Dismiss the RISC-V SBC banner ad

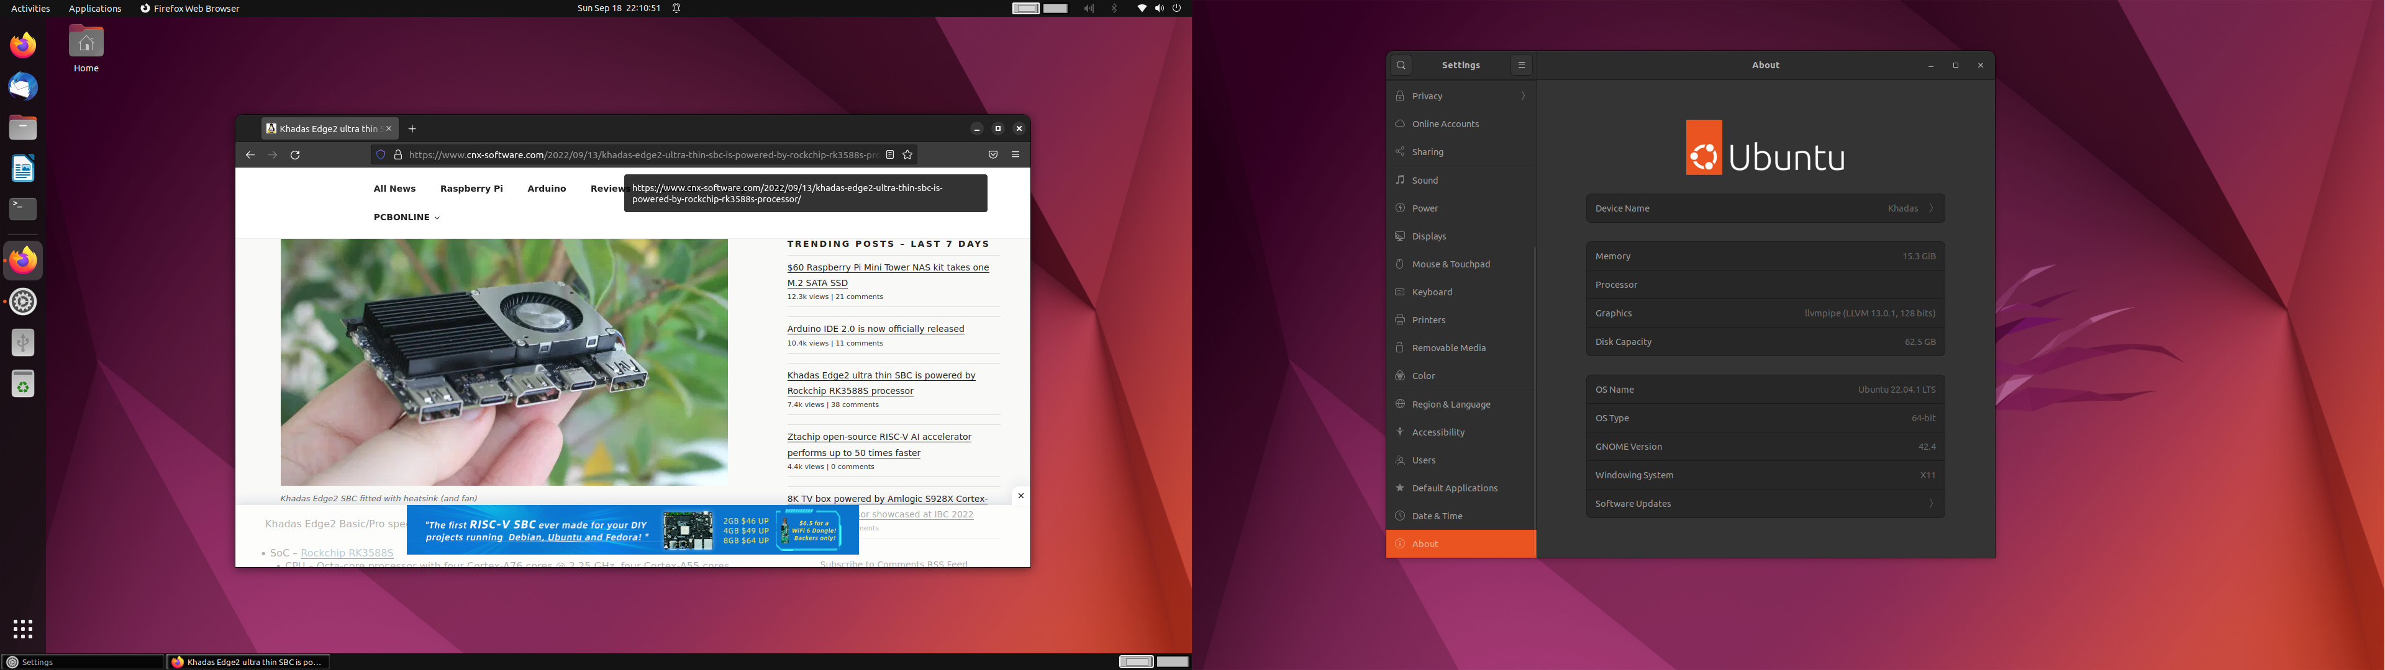click(x=1020, y=496)
